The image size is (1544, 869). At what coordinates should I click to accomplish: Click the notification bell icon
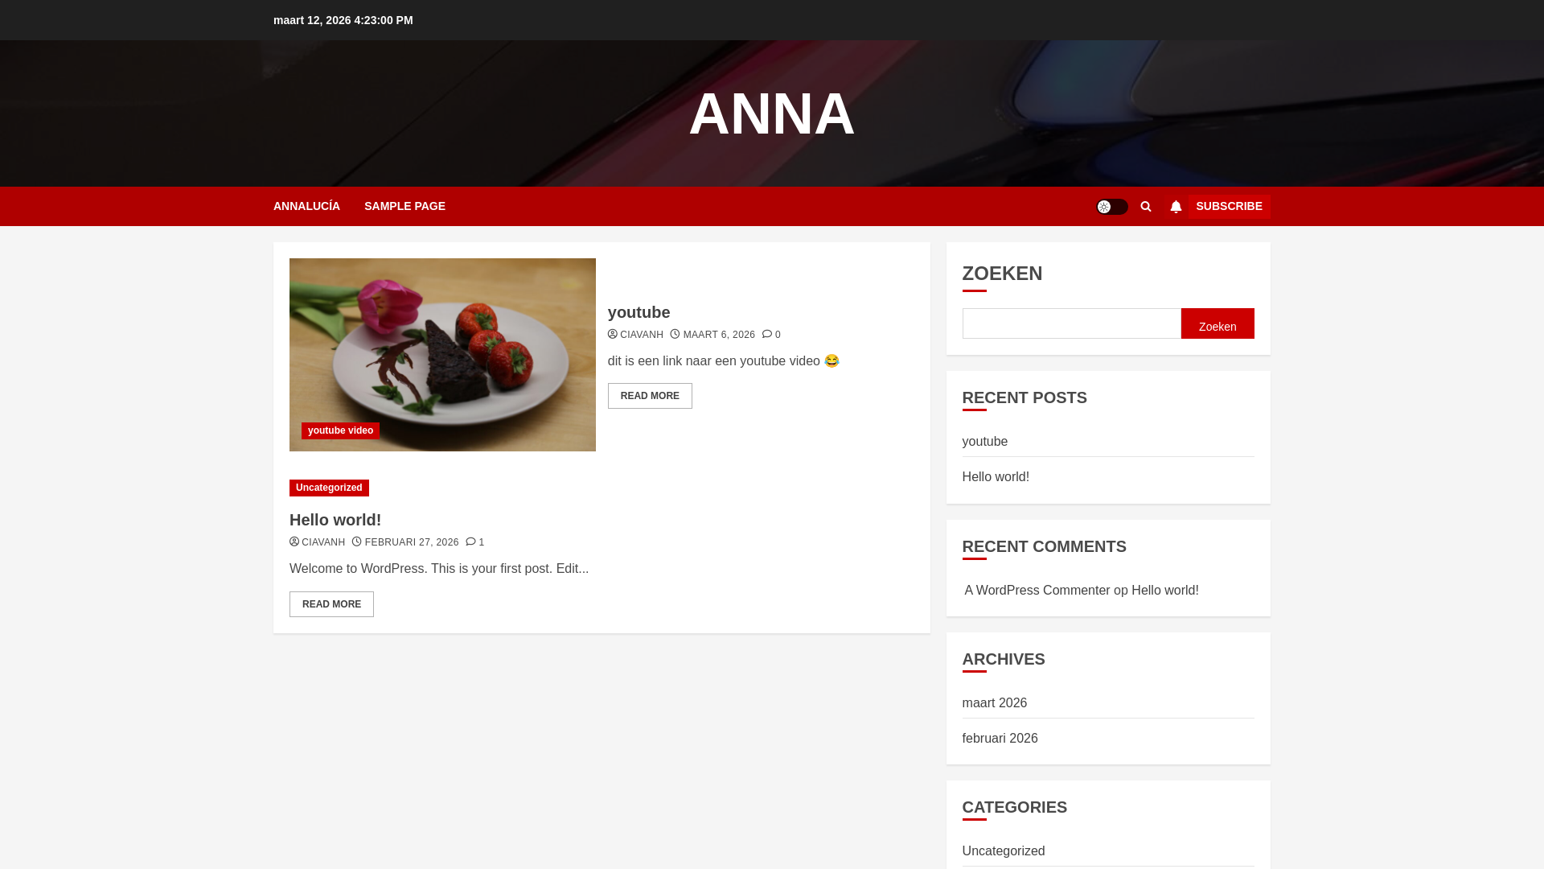click(x=1176, y=207)
